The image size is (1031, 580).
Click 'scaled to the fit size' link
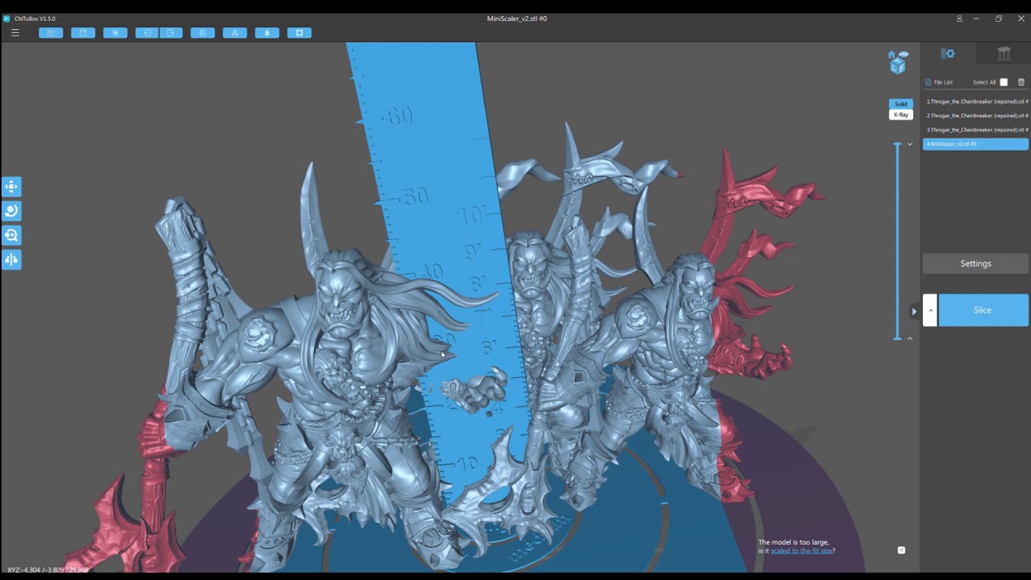coord(801,551)
